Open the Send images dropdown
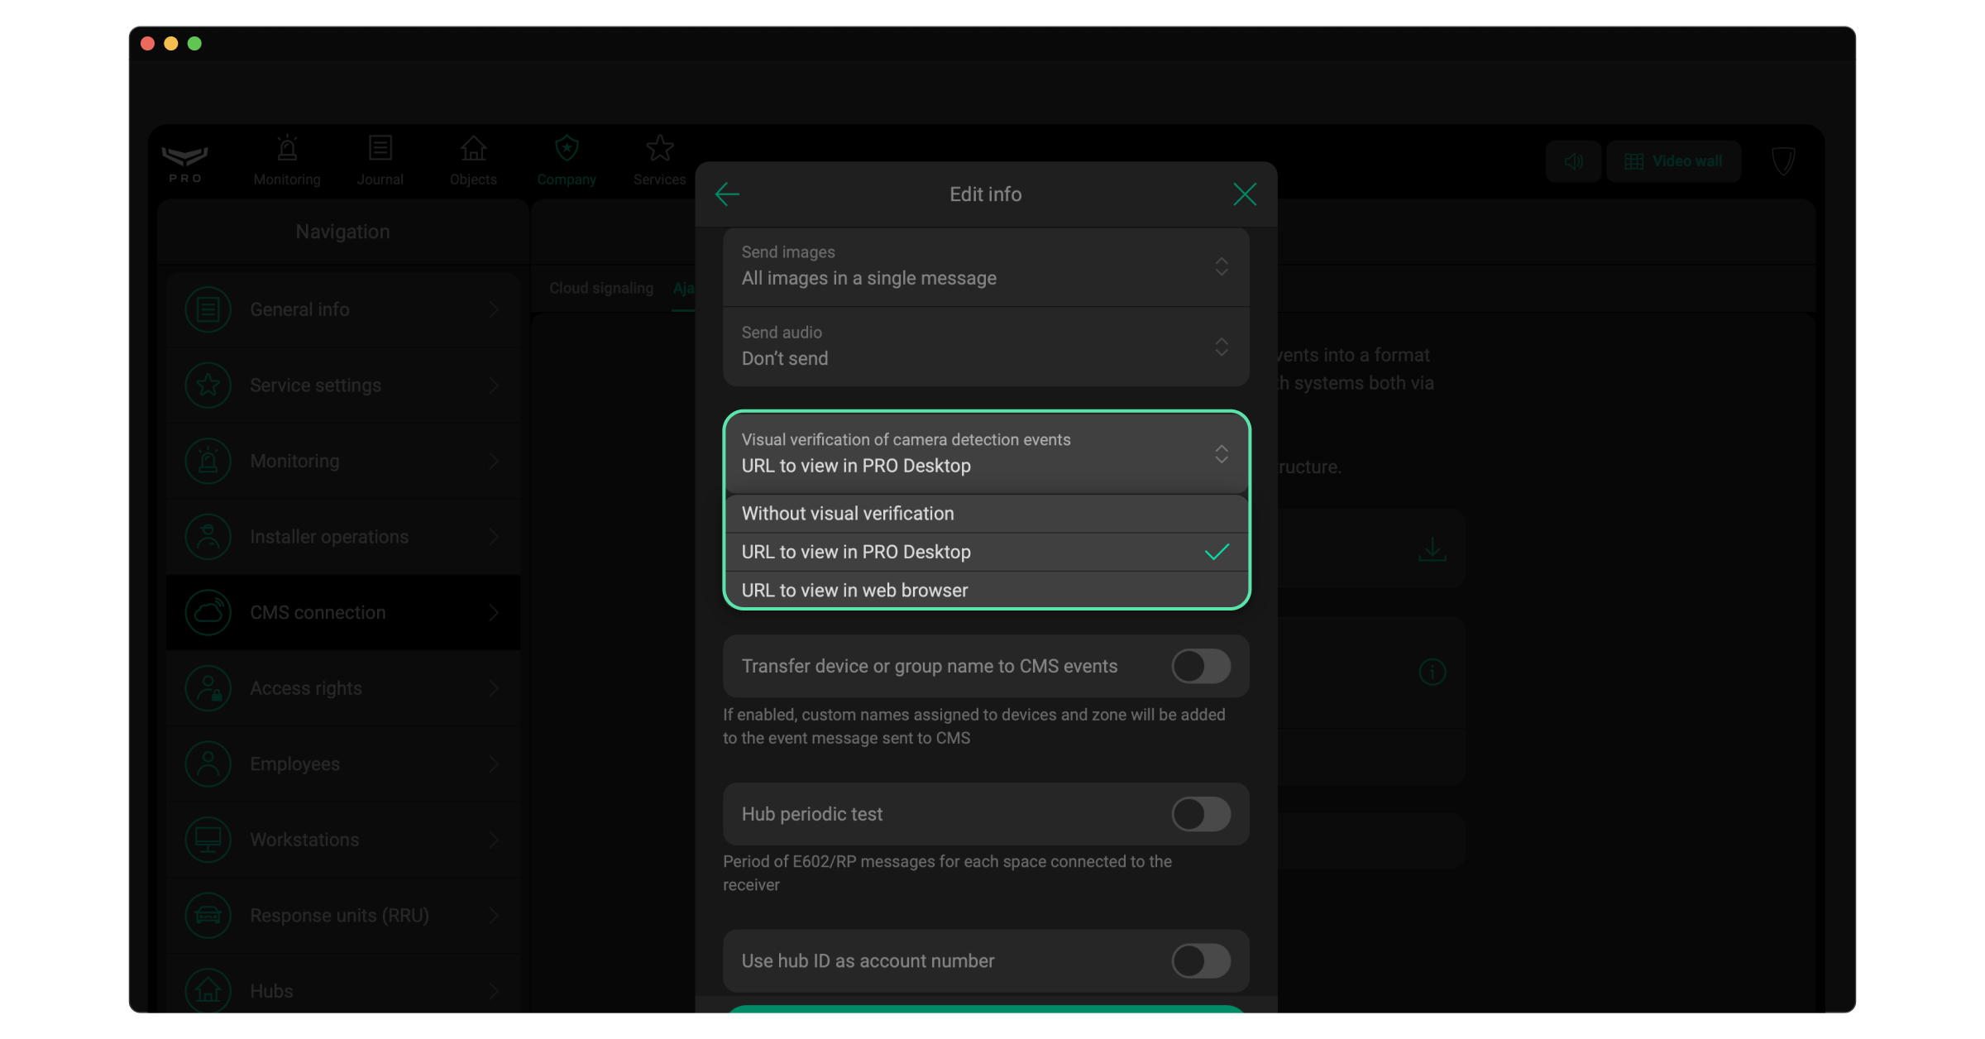The height and width of the screenshot is (1039, 1985). point(985,266)
